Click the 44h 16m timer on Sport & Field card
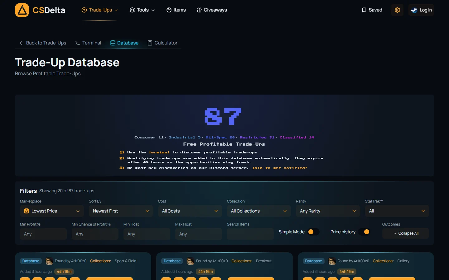Screen dimensions: 449x280 coord(64,272)
